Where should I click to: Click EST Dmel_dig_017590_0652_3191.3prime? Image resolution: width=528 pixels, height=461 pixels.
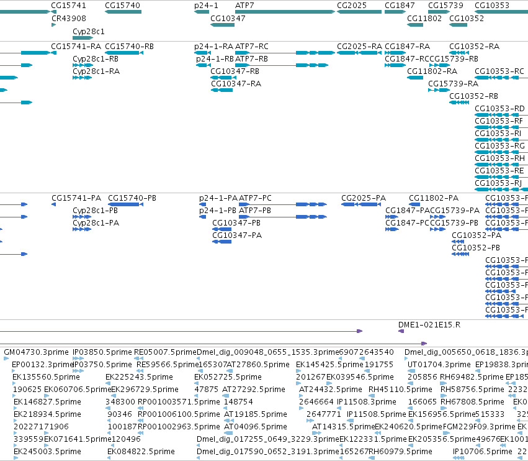(268, 452)
